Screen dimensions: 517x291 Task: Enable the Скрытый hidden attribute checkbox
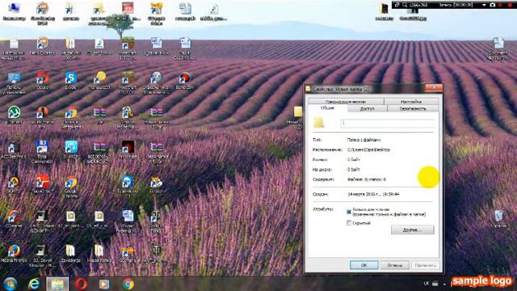(x=349, y=223)
